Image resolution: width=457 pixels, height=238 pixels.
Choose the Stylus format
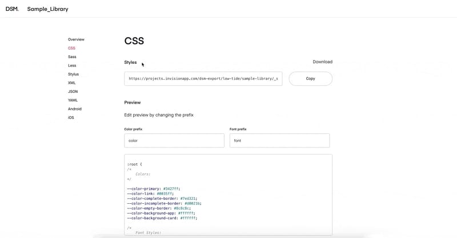click(x=73, y=74)
